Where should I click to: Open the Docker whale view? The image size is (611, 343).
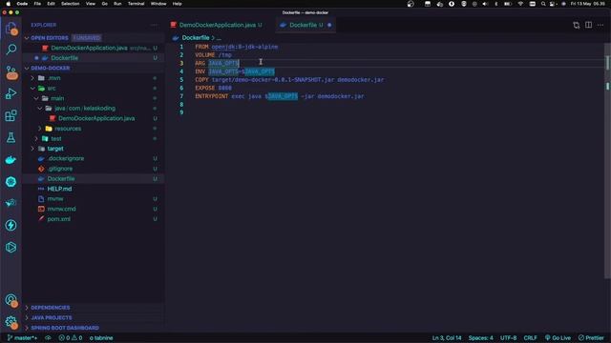11,160
